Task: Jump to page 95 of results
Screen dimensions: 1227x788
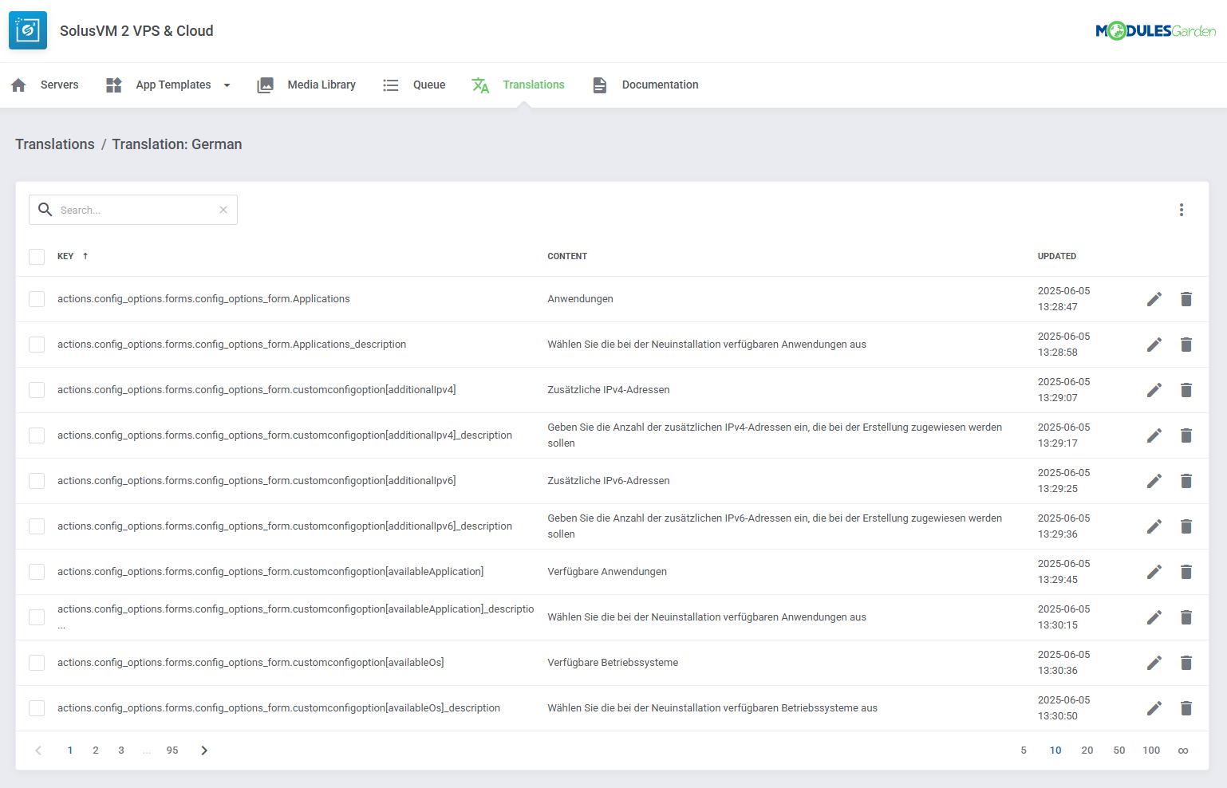Action: click(x=172, y=751)
